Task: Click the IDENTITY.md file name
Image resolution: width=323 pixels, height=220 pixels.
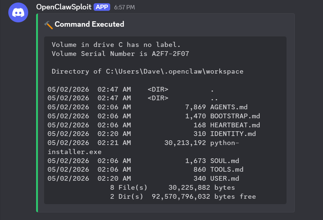Action: point(233,134)
